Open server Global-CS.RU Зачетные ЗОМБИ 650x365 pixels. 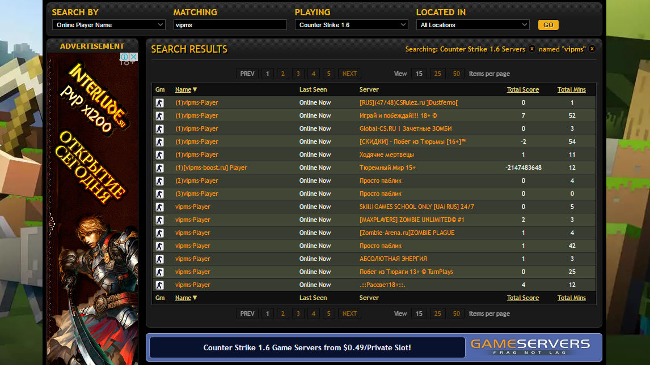[406, 128]
